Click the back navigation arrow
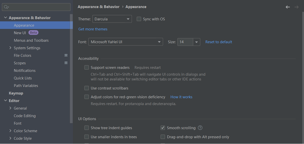Screen dimensions: 304x144 tap(288, 7)
